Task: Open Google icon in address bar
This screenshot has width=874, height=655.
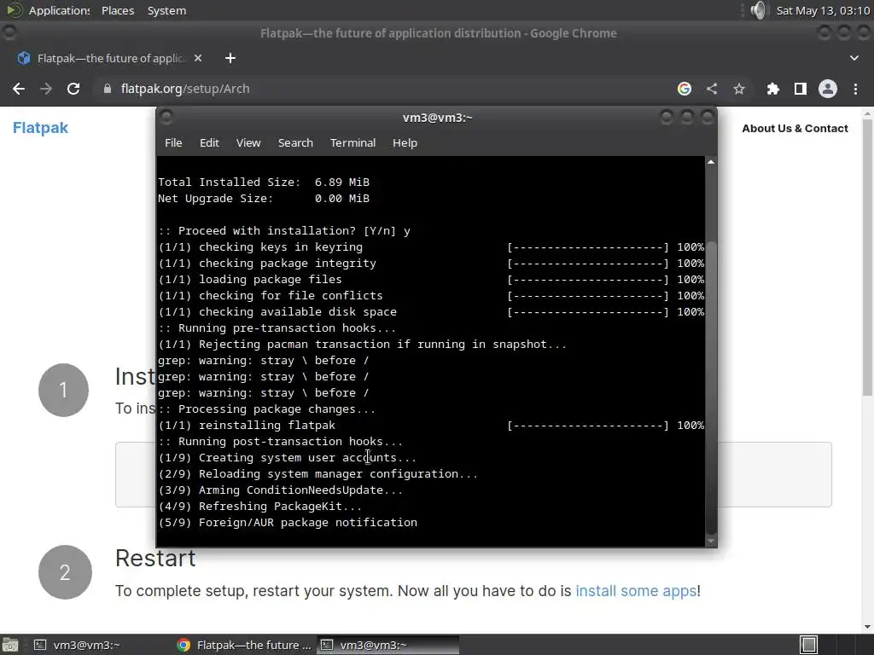Action: (x=684, y=89)
